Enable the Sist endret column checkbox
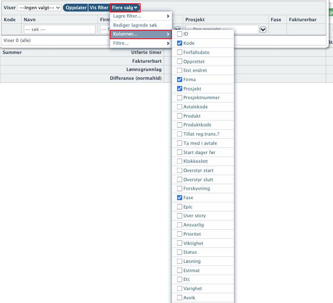Screen dimensions: 333x303 (x=180, y=70)
